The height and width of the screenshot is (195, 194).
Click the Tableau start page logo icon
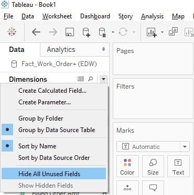12,32
